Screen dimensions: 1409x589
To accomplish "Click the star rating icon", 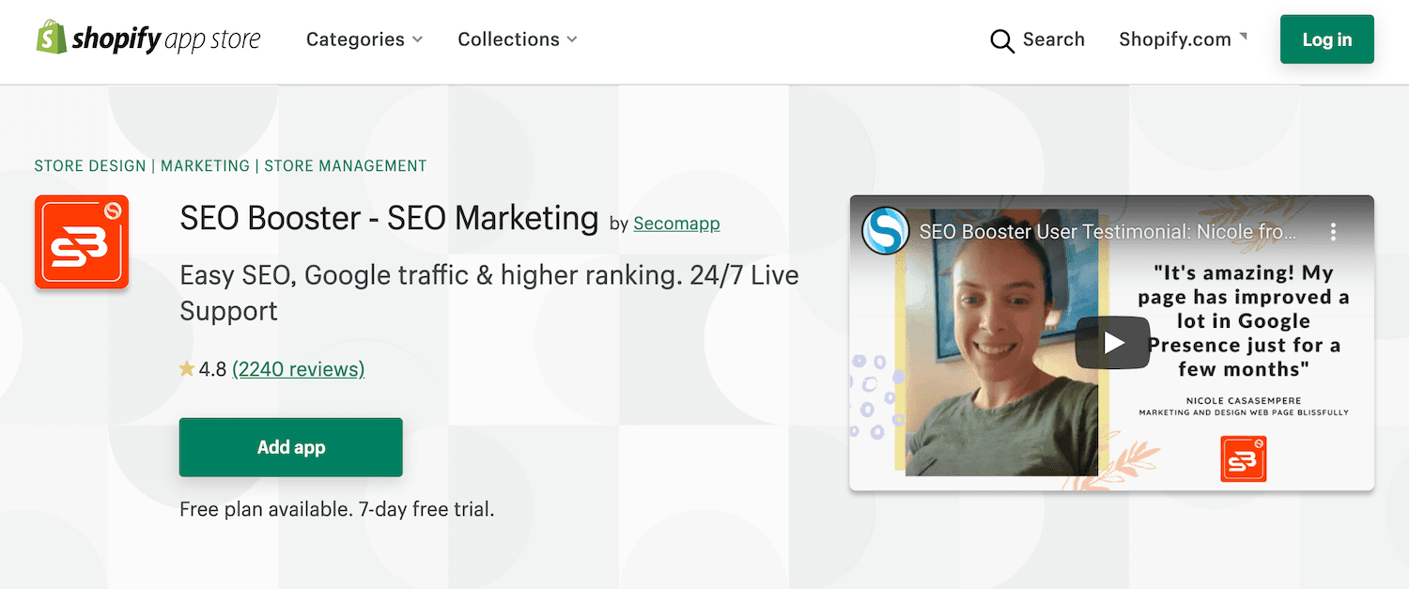I will click(x=187, y=368).
